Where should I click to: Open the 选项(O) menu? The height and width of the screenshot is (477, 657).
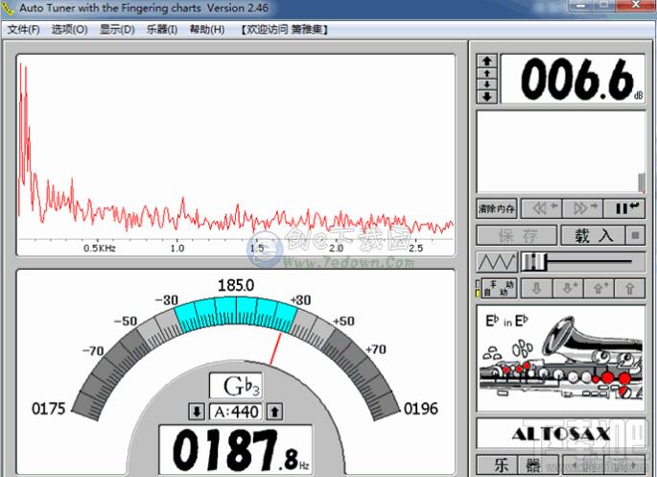coord(70,30)
